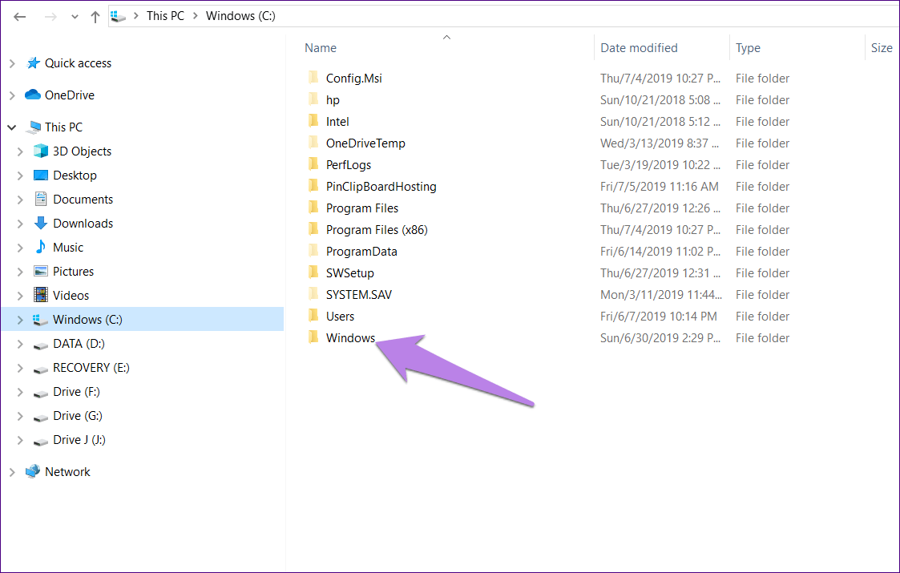Select Drive (G:) in the navigation tree
900x573 pixels.
pos(78,416)
